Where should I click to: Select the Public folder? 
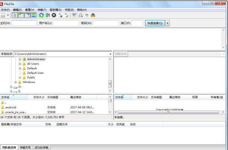click(31, 78)
